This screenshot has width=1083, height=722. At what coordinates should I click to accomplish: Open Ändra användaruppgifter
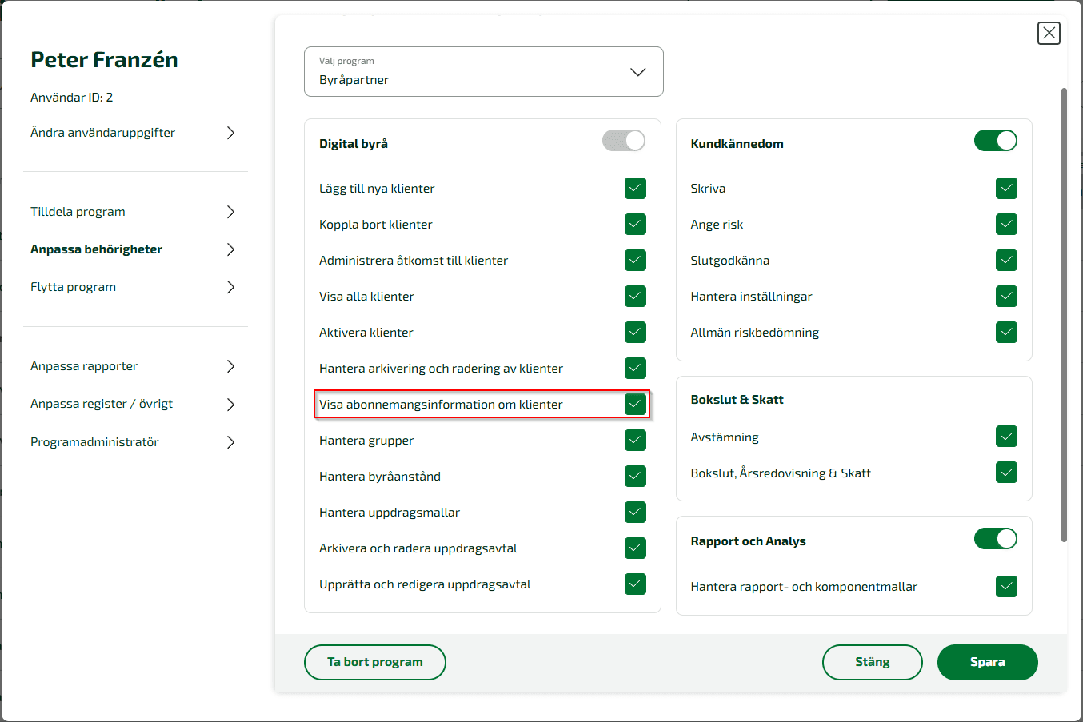tap(136, 132)
